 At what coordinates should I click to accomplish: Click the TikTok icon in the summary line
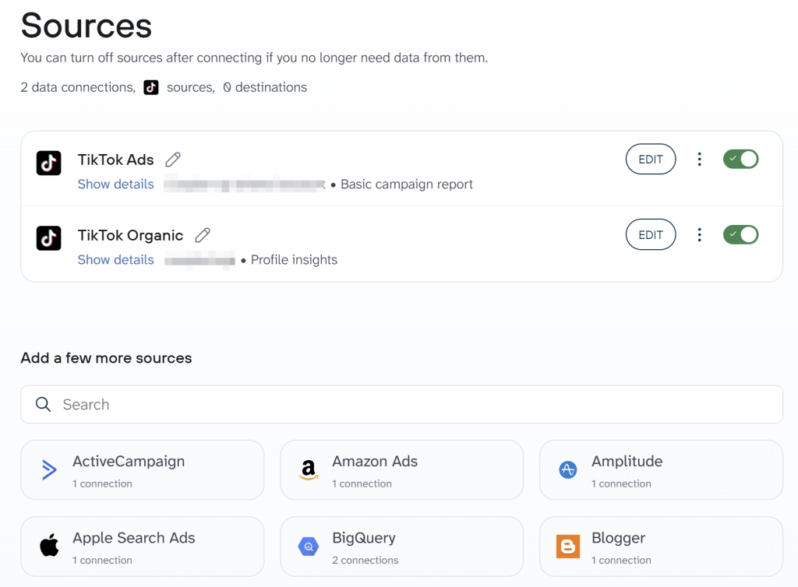point(151,88)
